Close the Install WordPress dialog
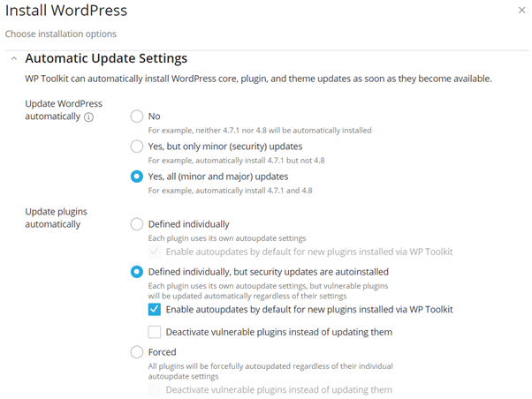The width and height of the screenshot is (532, 399). (521, 11)
